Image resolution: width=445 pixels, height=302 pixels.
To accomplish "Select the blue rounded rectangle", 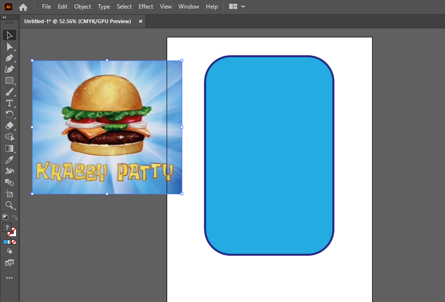I will 269,155.
